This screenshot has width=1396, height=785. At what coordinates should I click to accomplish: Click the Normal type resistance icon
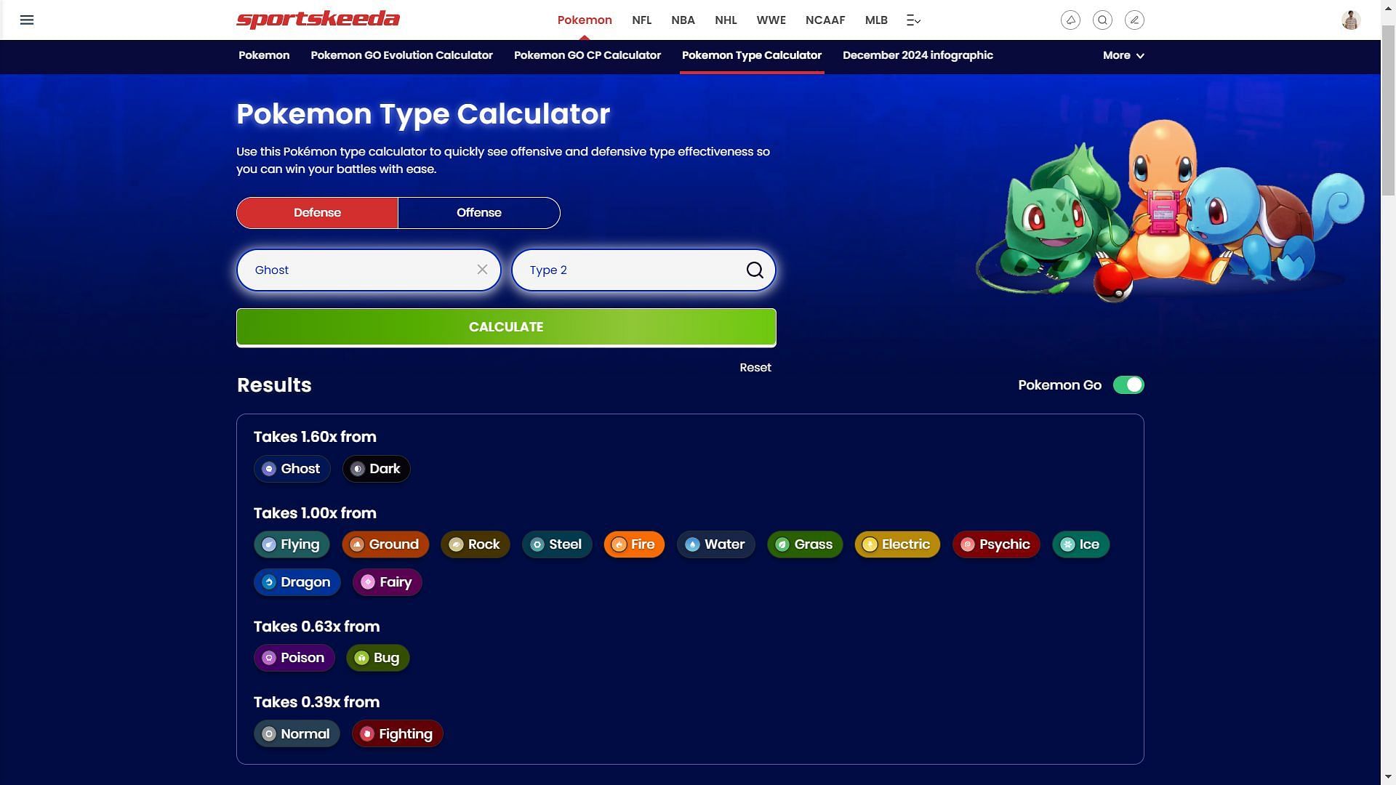click(268, 733)
